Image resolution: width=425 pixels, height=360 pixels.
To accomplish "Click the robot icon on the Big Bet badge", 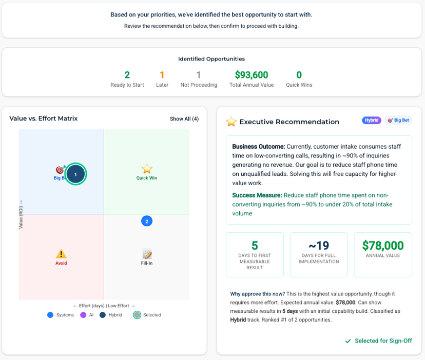I will (390, 120).
